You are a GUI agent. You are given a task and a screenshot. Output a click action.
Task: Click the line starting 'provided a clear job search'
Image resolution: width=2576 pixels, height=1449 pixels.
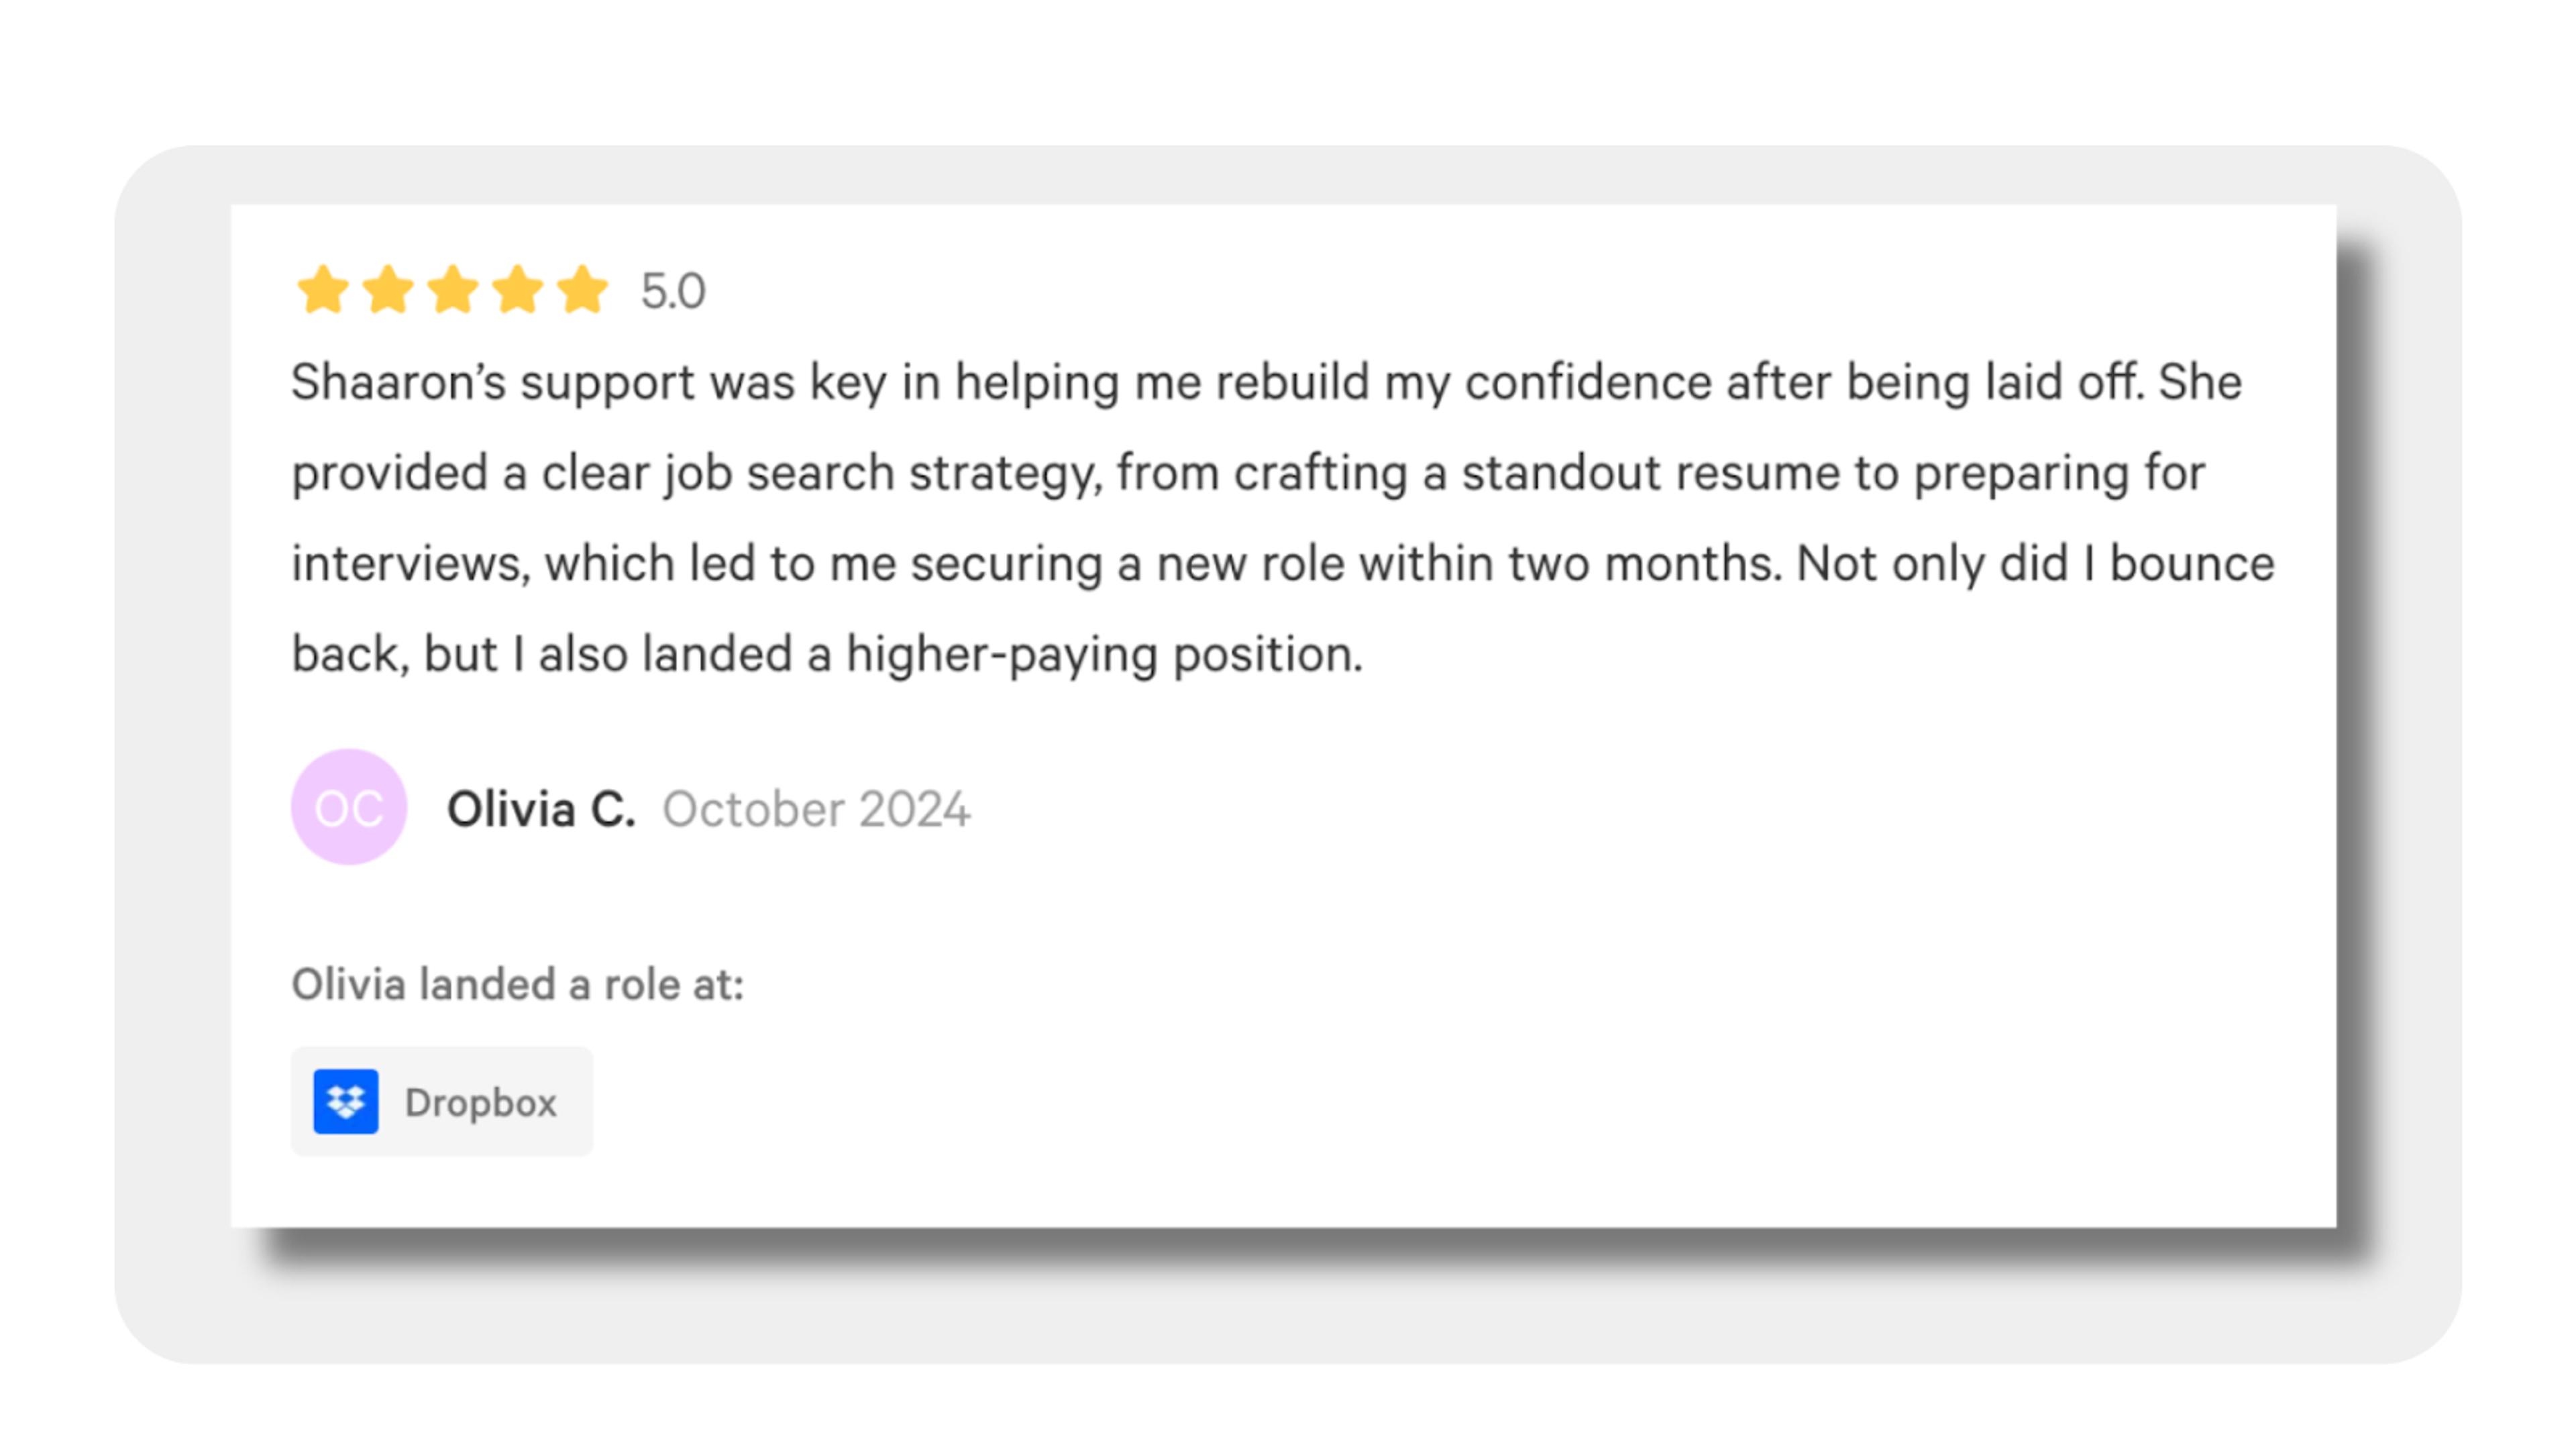coord(1248,474)
